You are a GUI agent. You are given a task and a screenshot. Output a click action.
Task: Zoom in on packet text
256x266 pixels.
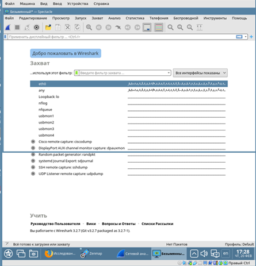pyautogui.click(x=170, y=28)
